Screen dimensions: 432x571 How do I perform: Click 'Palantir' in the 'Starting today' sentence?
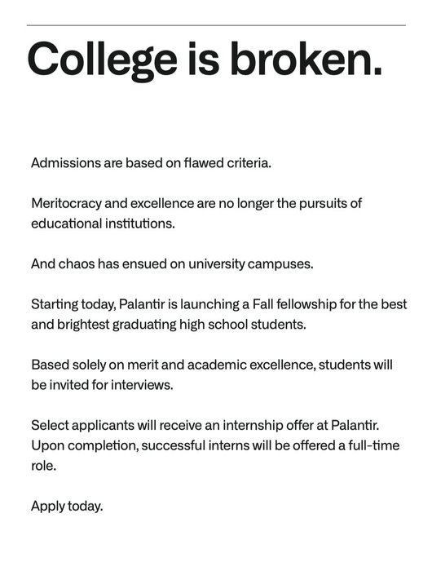point(142,304)
